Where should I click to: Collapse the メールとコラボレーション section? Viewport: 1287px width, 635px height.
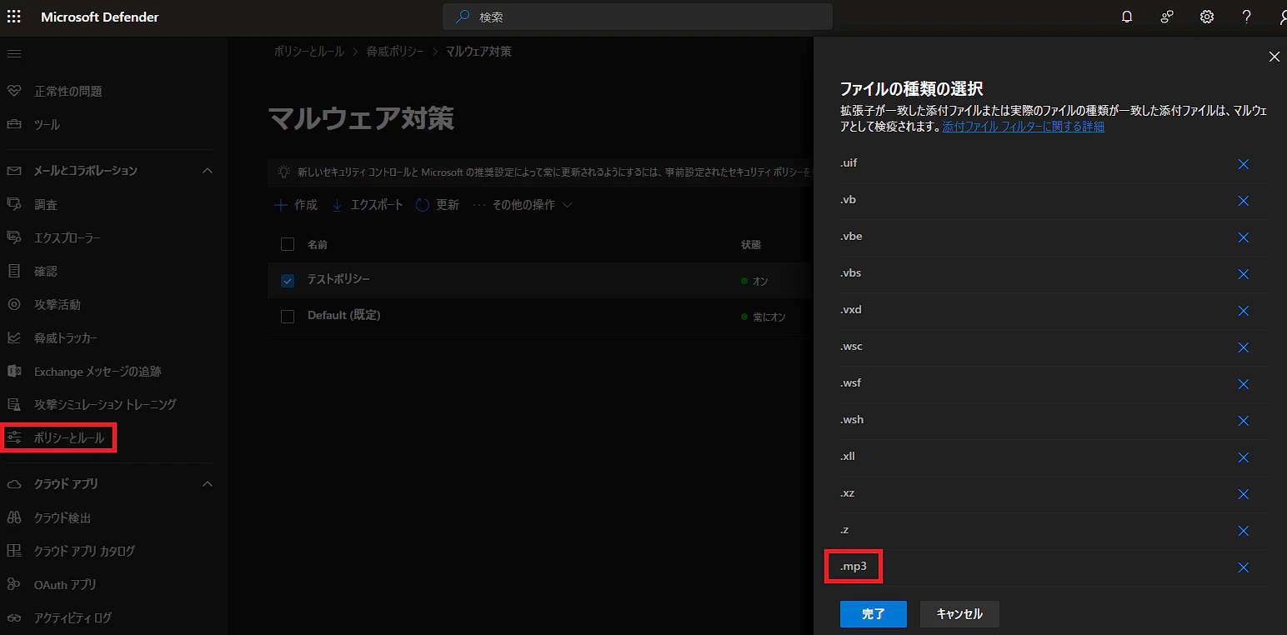coord(208,171)
